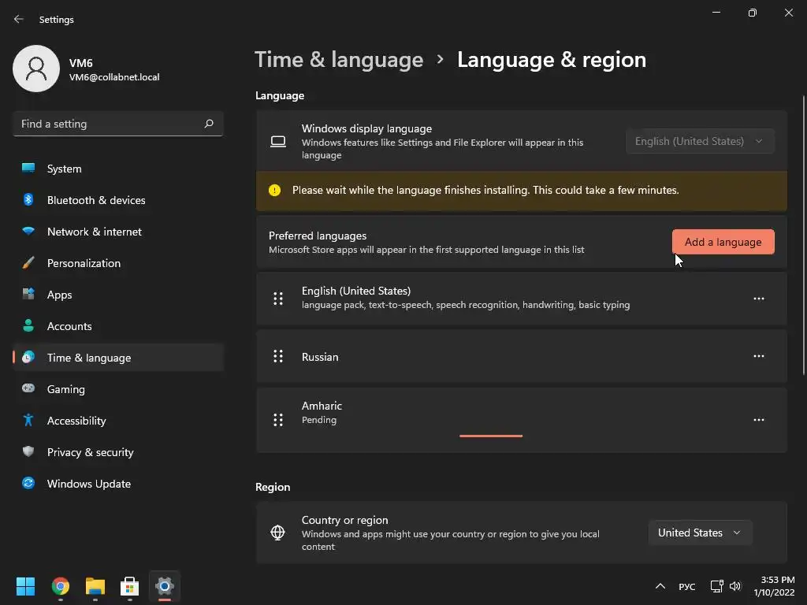Open Personalization settings
The height and width of the screenshot is (605, 807).
point(118,263)
